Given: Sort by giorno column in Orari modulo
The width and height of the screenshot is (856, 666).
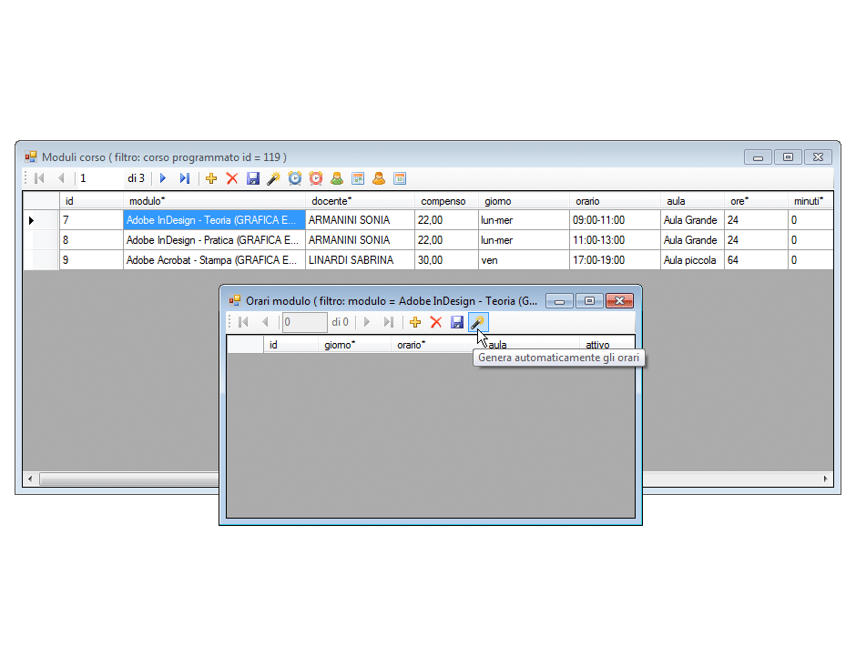Looking at the screenshot, I should 354,345.
